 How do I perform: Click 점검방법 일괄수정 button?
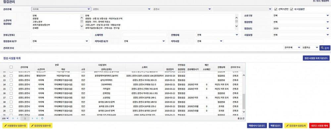pos(41,126)
